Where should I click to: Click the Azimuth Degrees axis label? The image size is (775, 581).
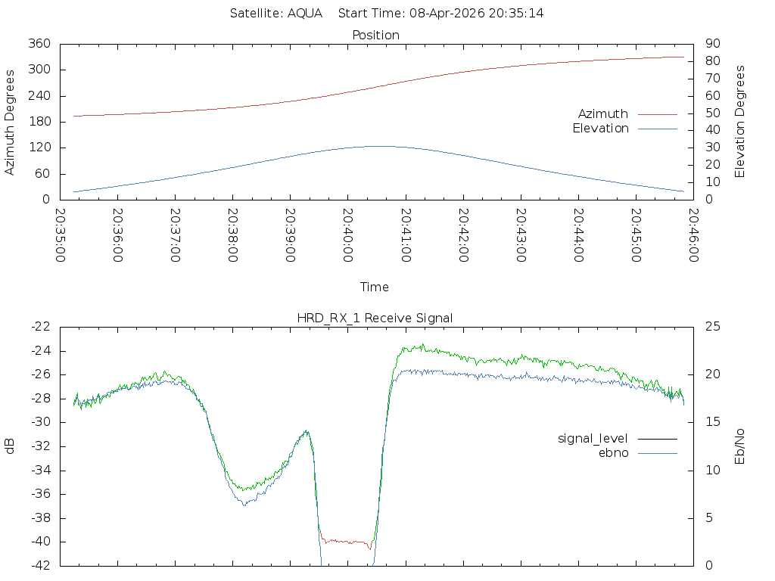coord(9,123)
